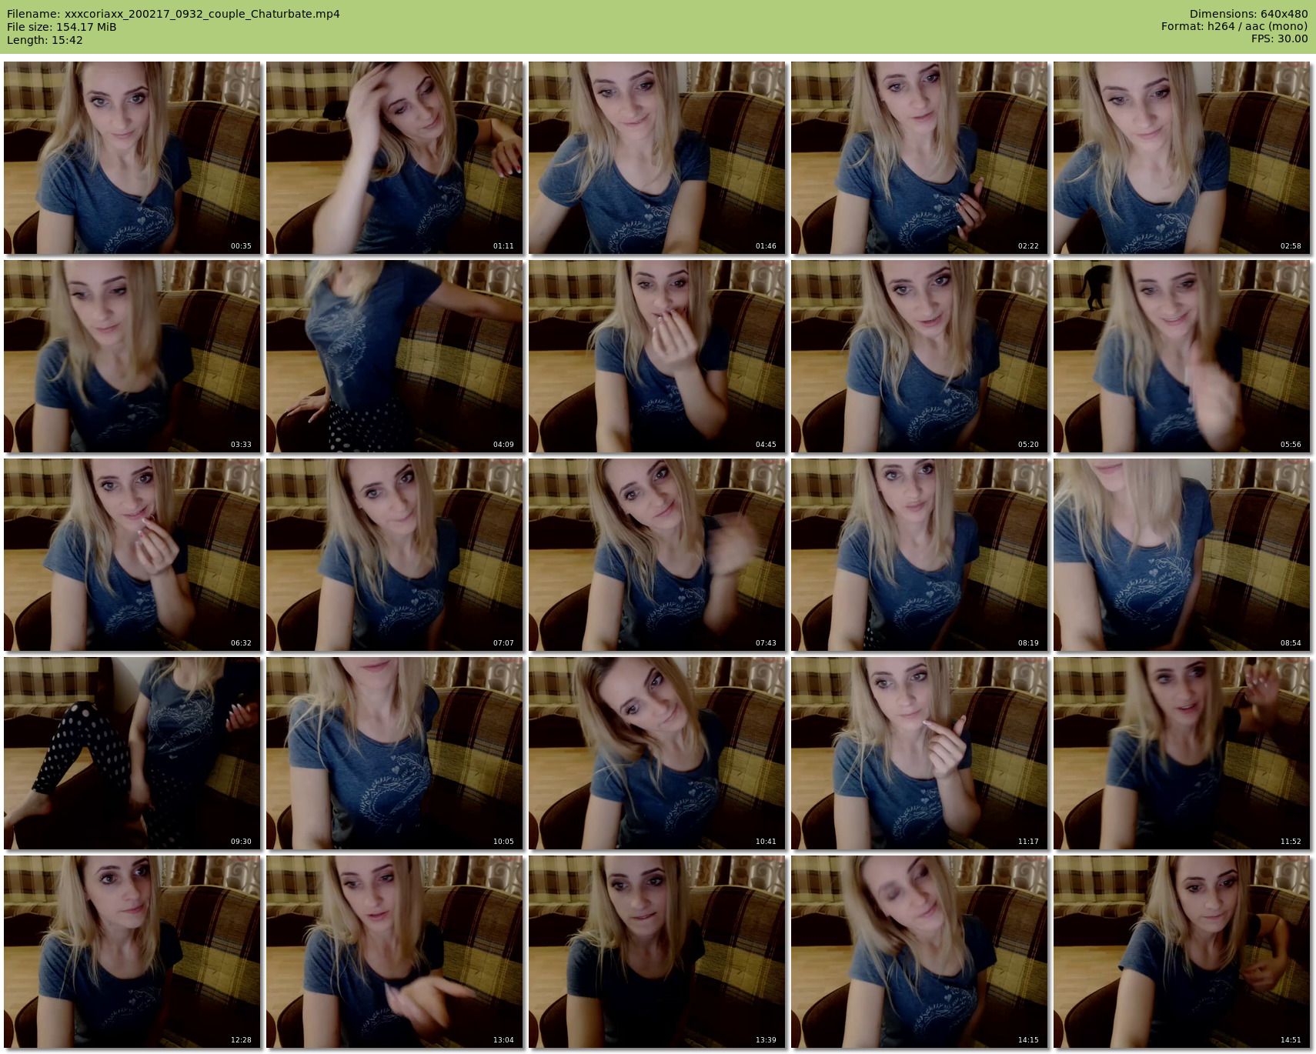The width and height of the screenshot is (1316, 1054).
Task: Select the thumbnail with timestamp 08:54
Action: 1182,555
